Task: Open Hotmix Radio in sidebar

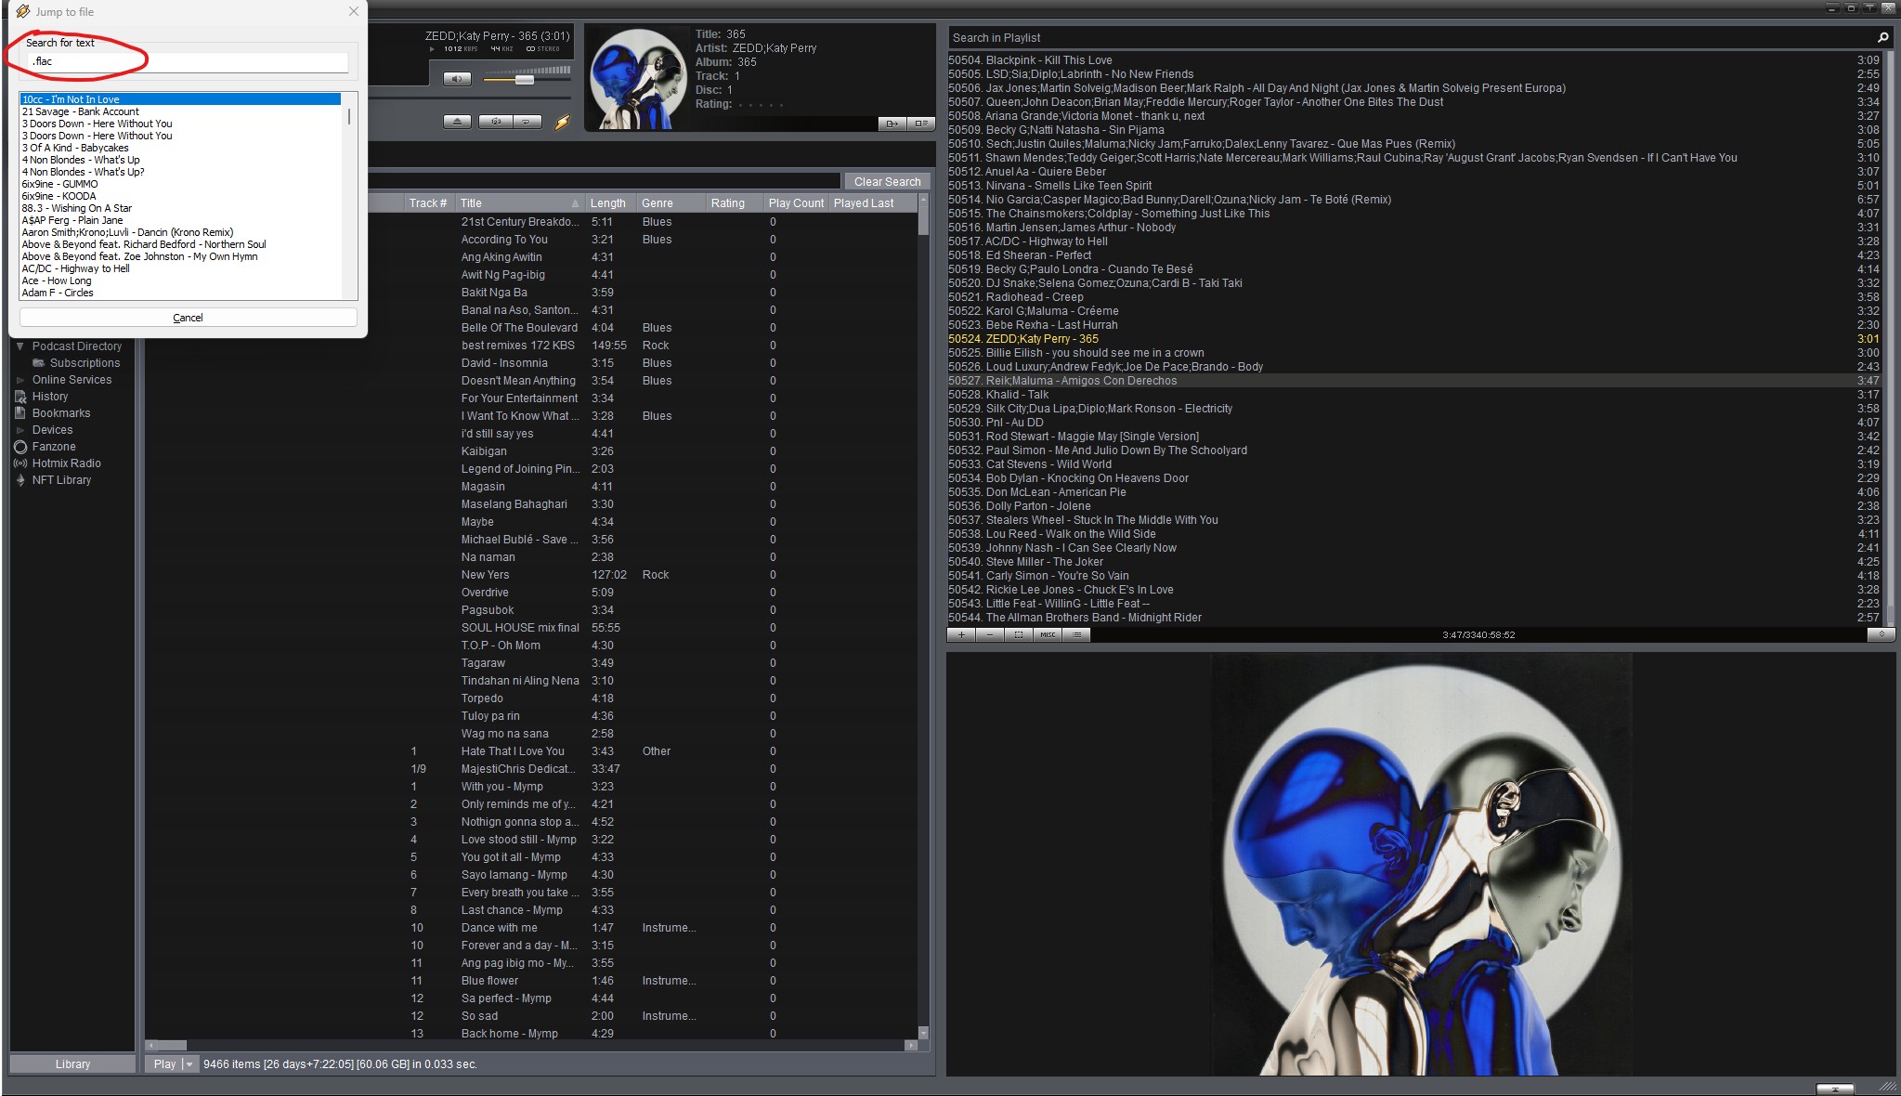Action: tap(66, 463)
